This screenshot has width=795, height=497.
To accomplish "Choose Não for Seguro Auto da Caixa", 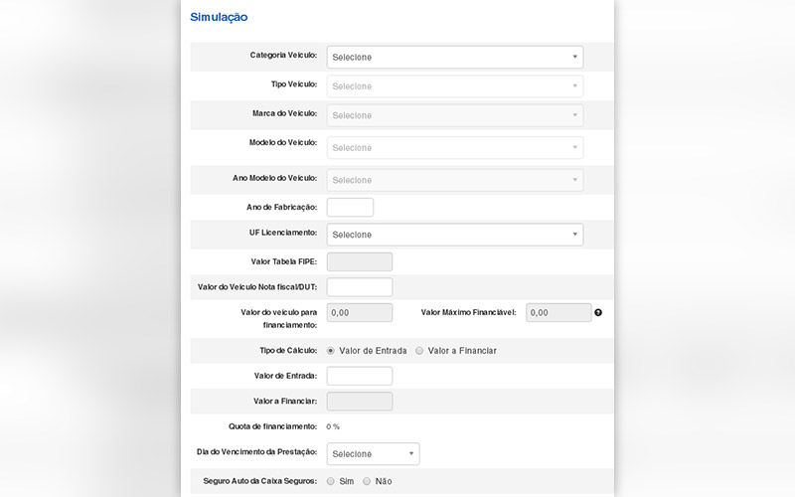I will pos(367,481).
